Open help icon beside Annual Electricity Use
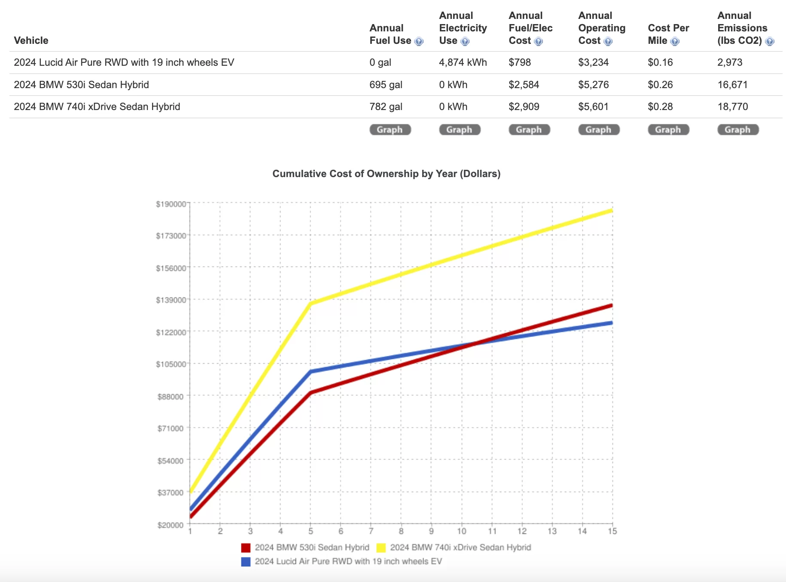Viewport: 786px width, 582px height. tap(465, 41)
